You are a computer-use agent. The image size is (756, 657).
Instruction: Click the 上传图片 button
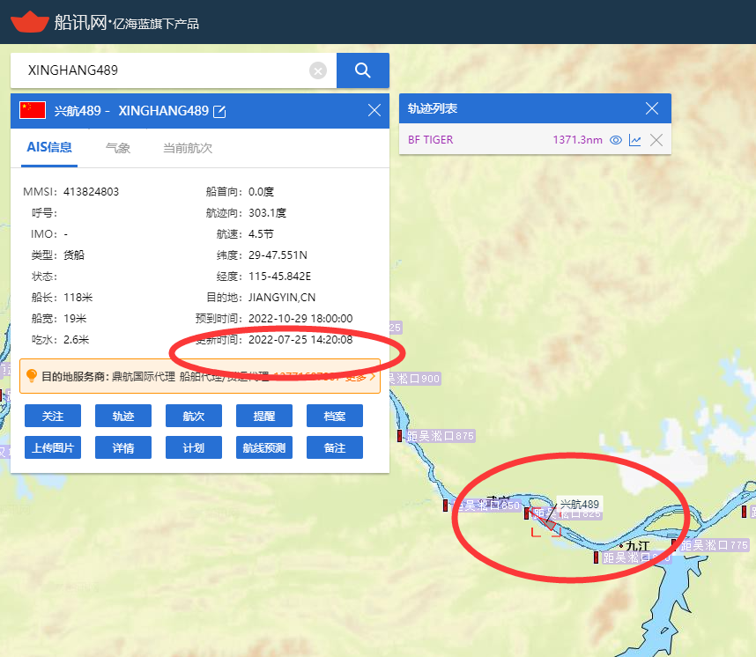(x=53, y=447)
